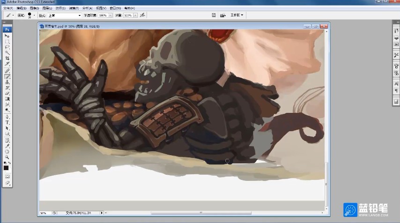
Task: Open the Help menu
Action: click(x=130, y=8)
